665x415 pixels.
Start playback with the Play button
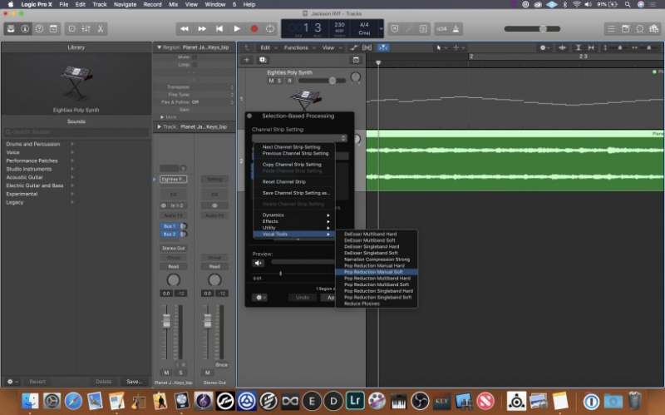pos(237,28)
